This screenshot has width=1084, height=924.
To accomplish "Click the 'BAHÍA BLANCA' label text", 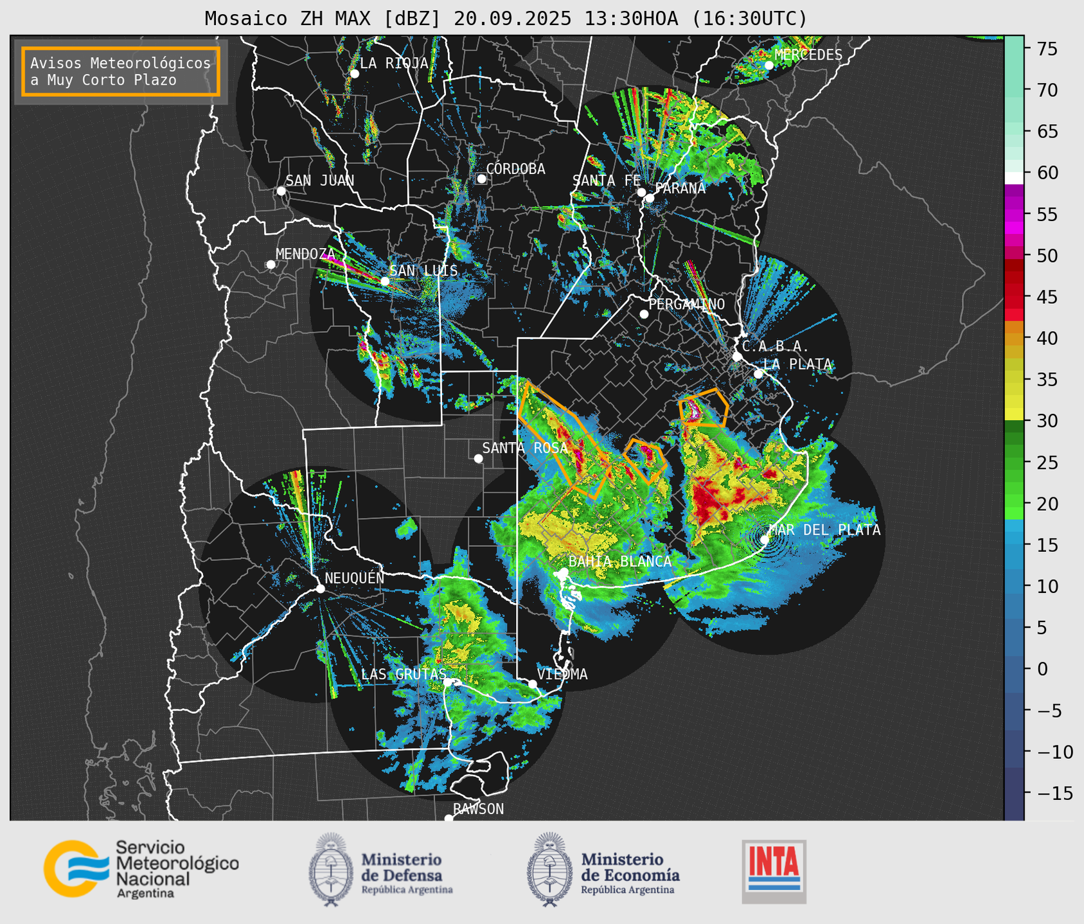I will point(620,561).
